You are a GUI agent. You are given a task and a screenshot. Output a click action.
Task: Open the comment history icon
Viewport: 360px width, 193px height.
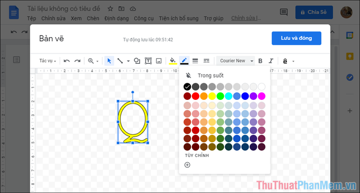(284, 12)
